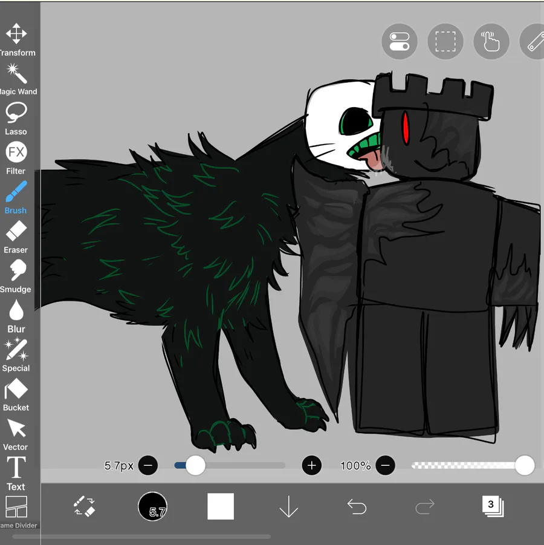Decrease opacity with the minus button
Viewport: 544px width, 545px height.
(x=385, y=465)
